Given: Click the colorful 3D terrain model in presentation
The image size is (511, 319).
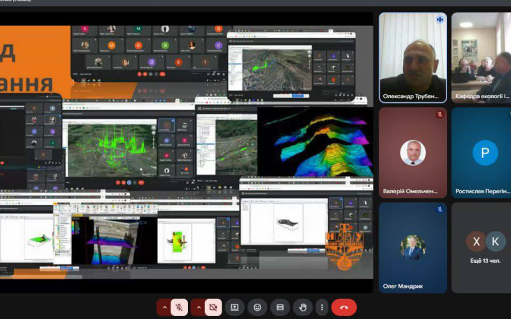Looking at the screenshot, I should [316, 142].
